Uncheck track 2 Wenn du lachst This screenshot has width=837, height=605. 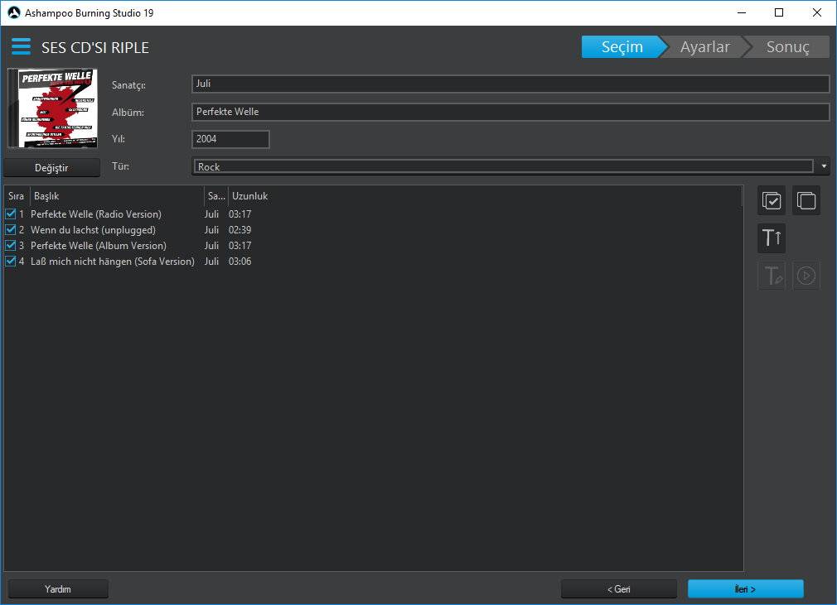[11, 230]
